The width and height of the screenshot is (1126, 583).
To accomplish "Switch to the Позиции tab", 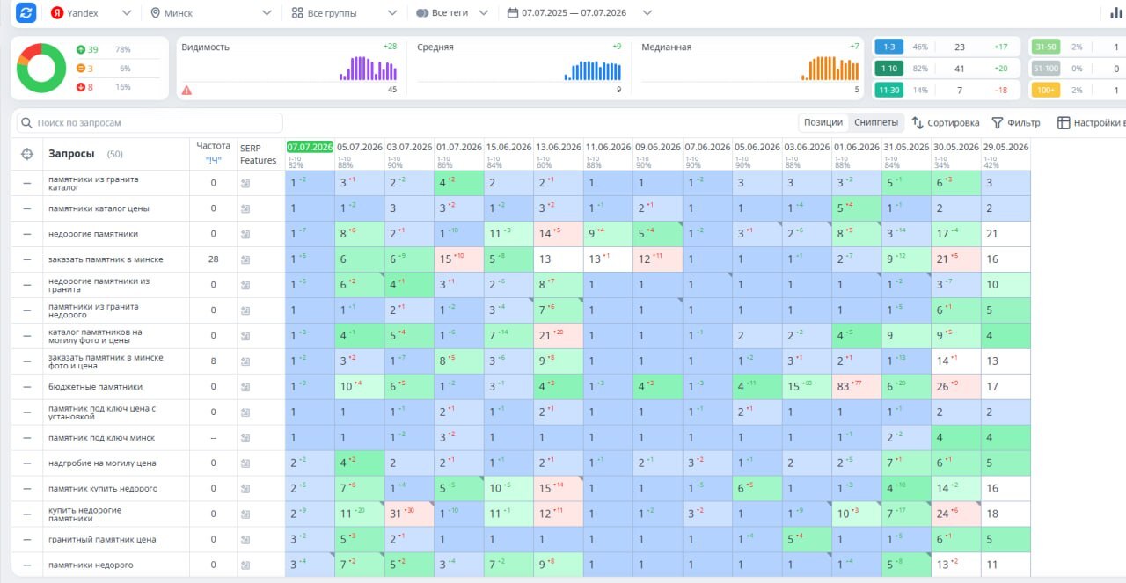I will click(823, 123).
